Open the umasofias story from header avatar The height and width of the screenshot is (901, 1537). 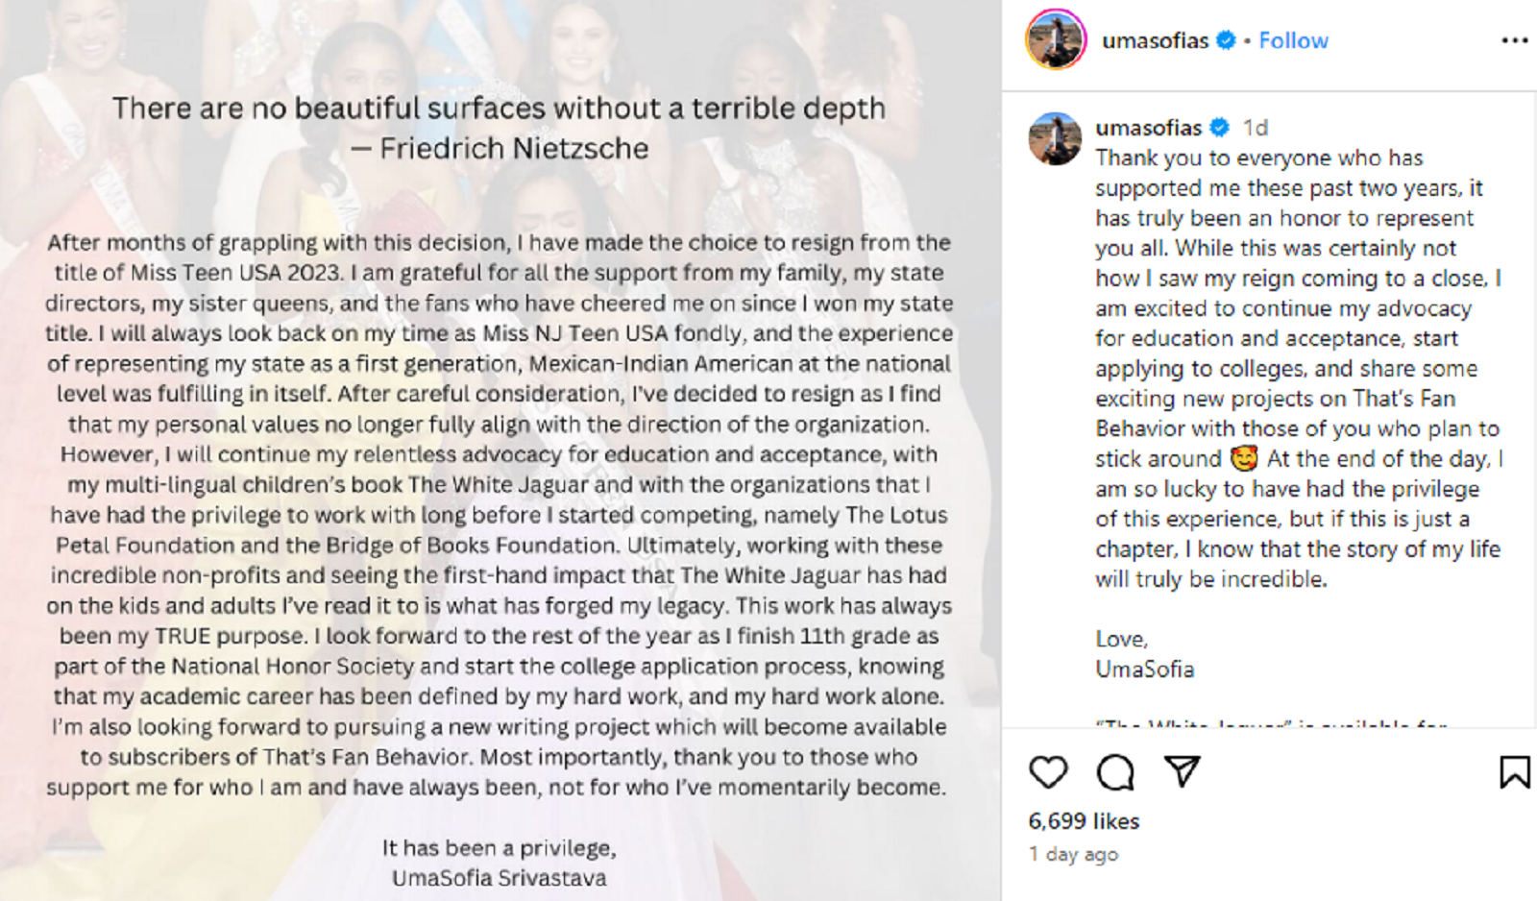point(1056,40)
